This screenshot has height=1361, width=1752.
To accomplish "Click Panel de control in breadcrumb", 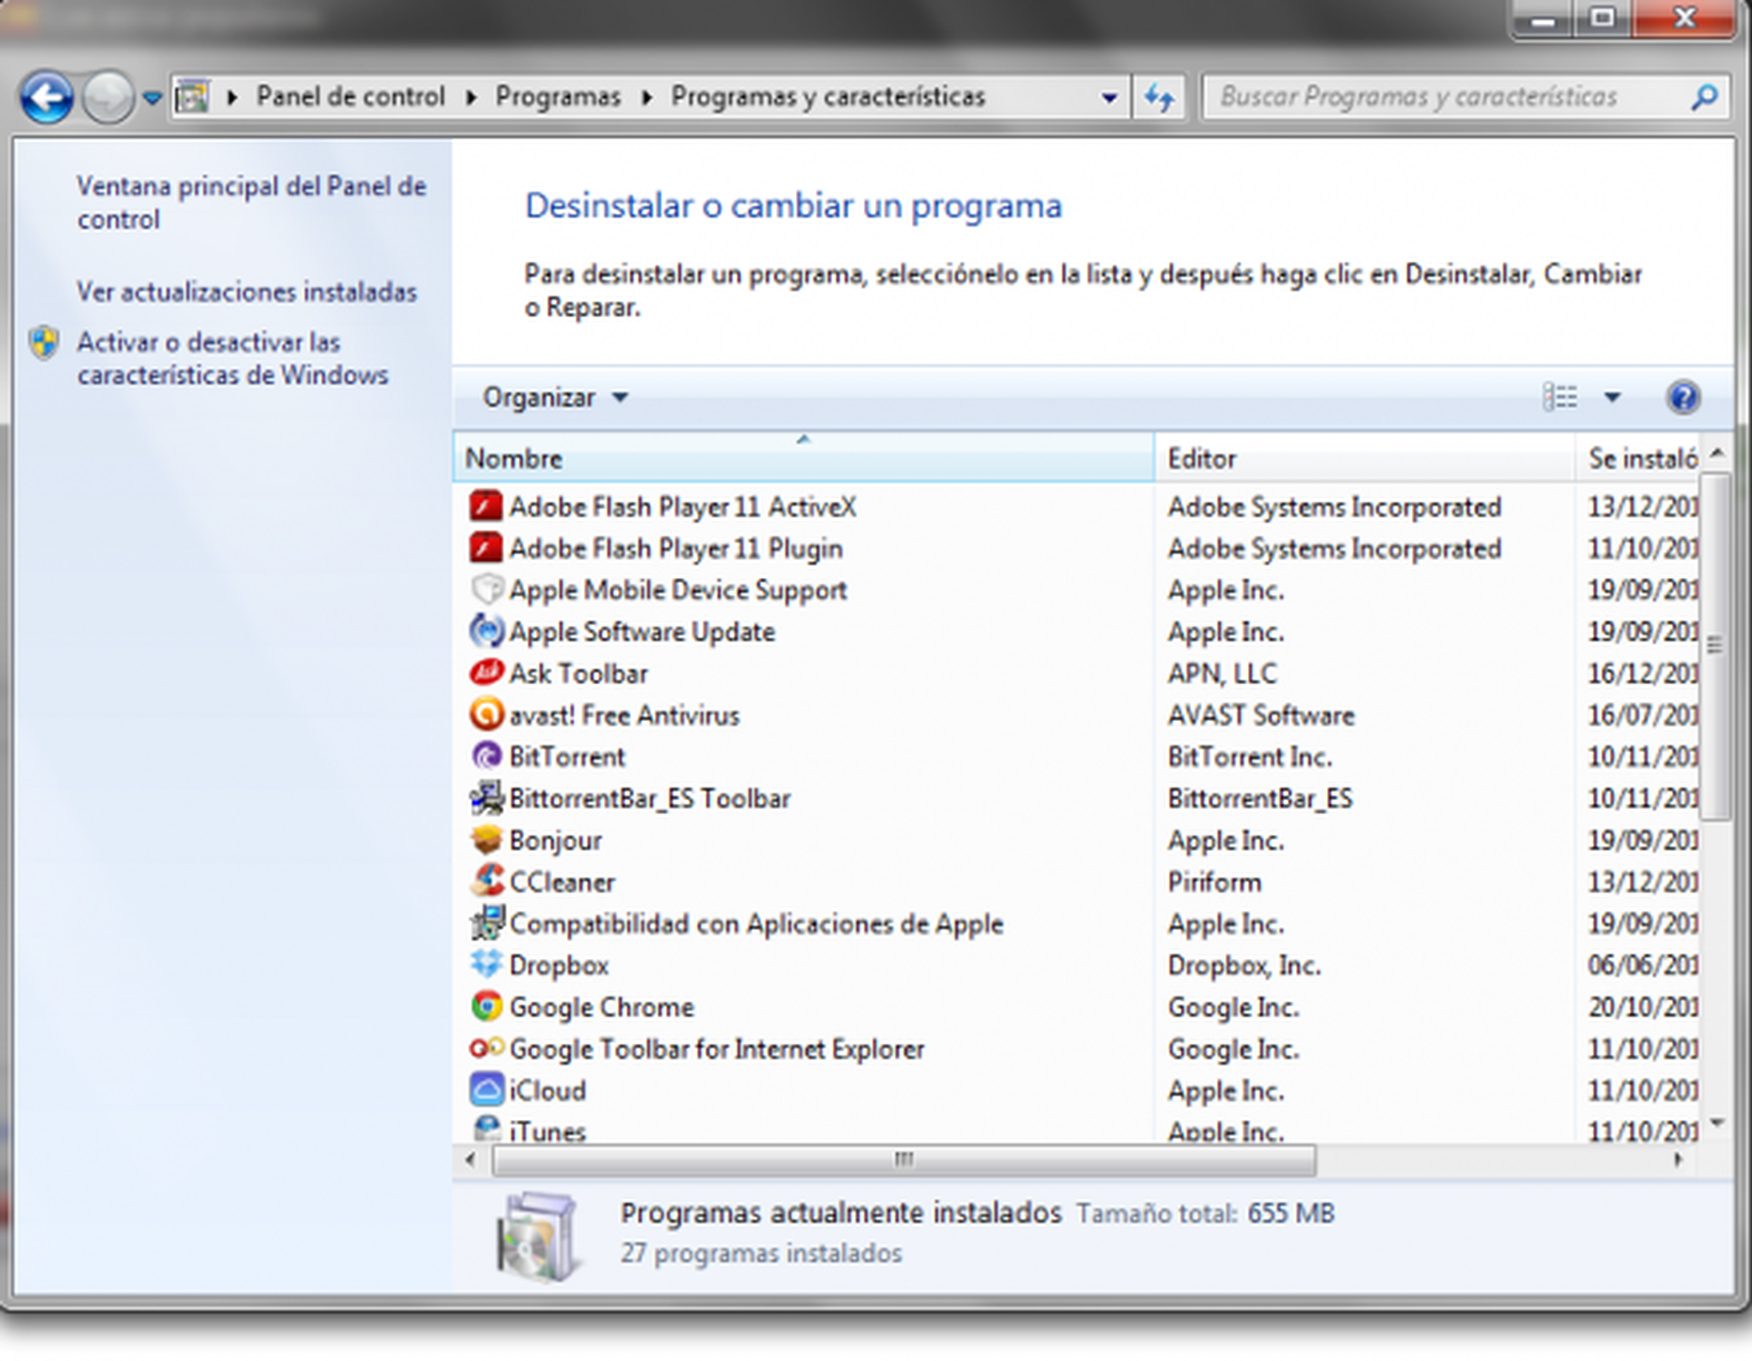I will (x=350, y=97).
